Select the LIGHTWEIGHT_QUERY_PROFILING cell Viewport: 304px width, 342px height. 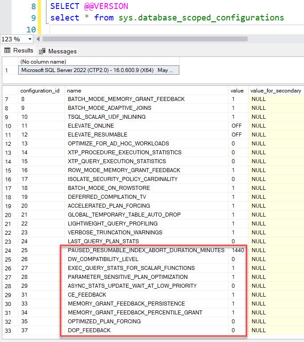coord(146,224)
